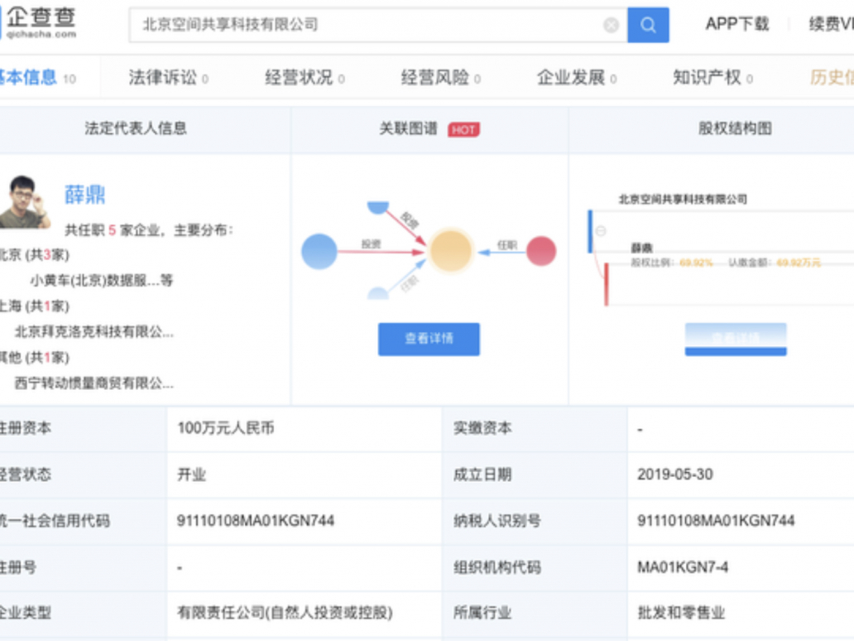The height and width of the screenshot is (641, 854).
Task: Click the 北京空间共享科技有限公司 equity chart title
Action: tap(683, 200)
